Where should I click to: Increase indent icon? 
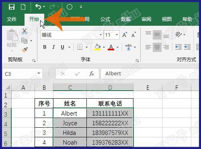[187, 47]
